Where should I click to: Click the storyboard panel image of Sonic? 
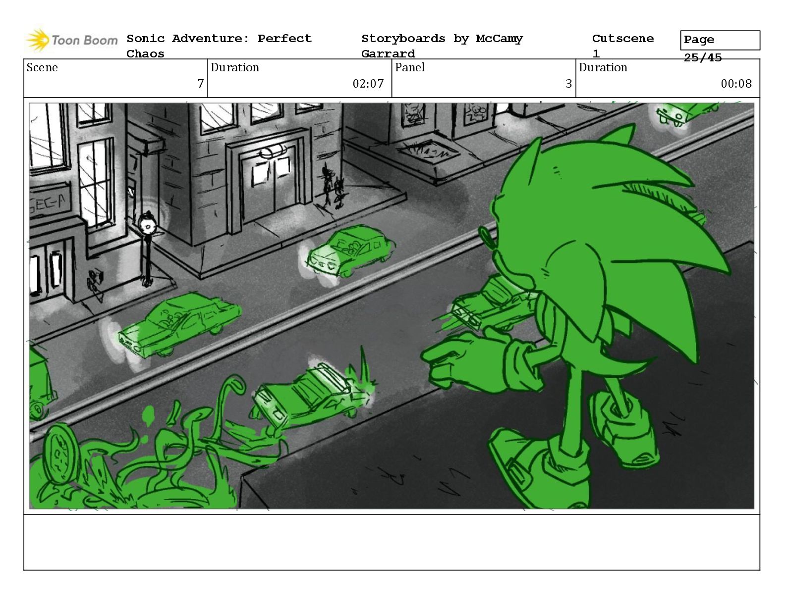pyautogui.click(x=392, y=305)
